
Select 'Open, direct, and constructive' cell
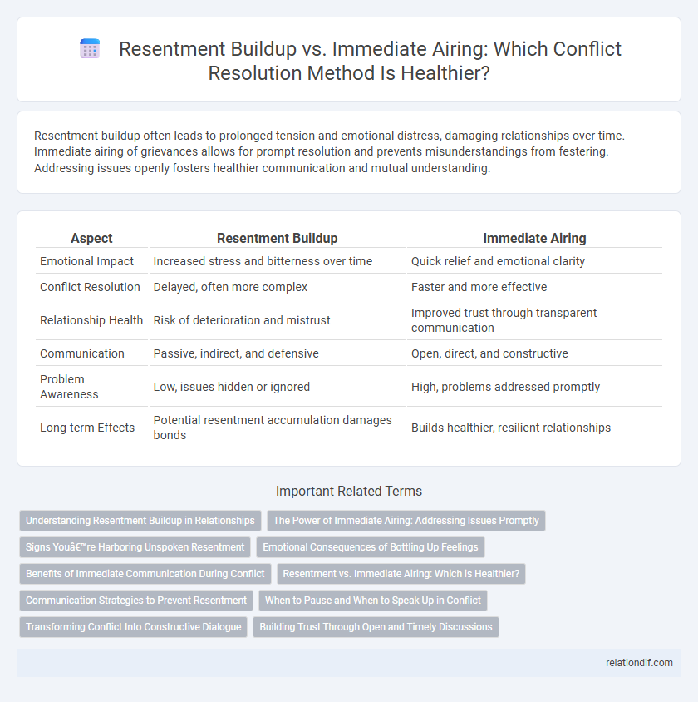tap(534, 353)
